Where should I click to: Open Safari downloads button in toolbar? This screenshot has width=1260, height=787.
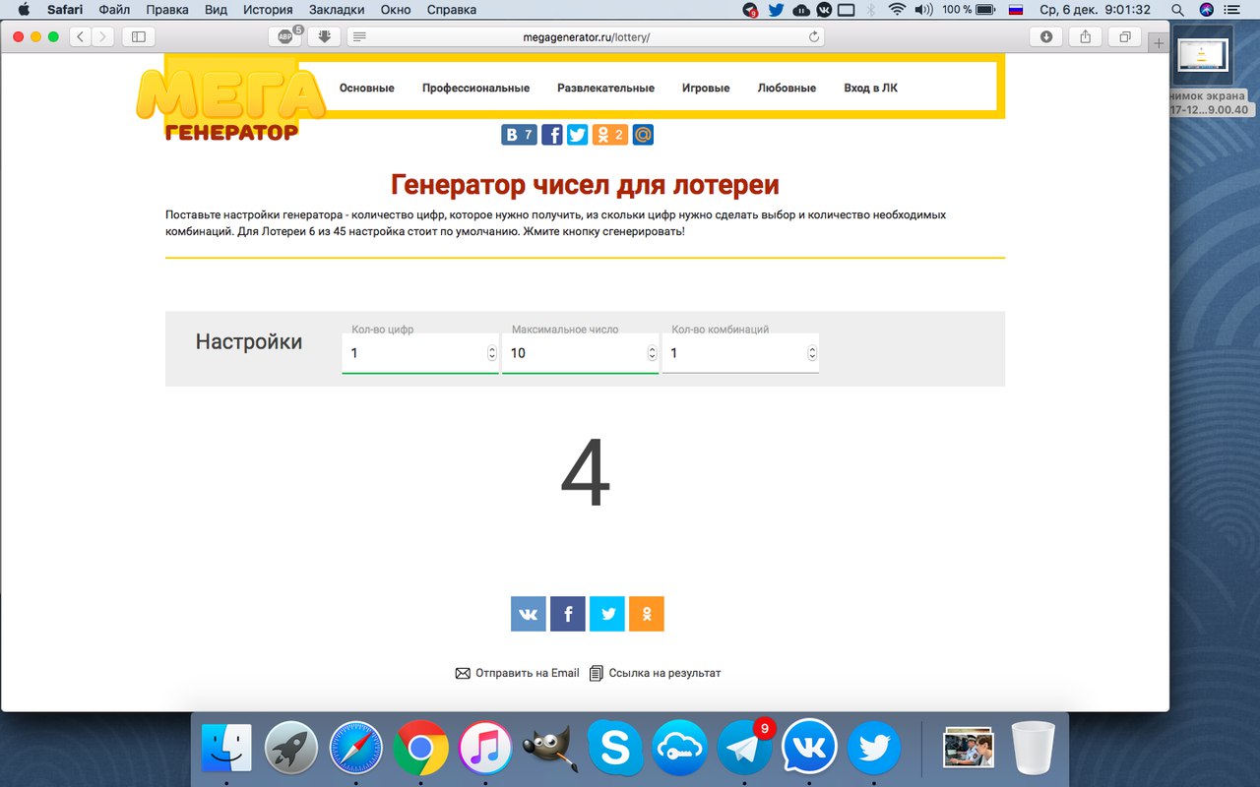point(1045,36)
